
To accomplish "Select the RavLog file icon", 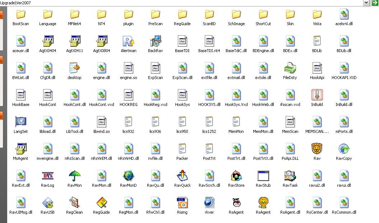I will point(47,176).
